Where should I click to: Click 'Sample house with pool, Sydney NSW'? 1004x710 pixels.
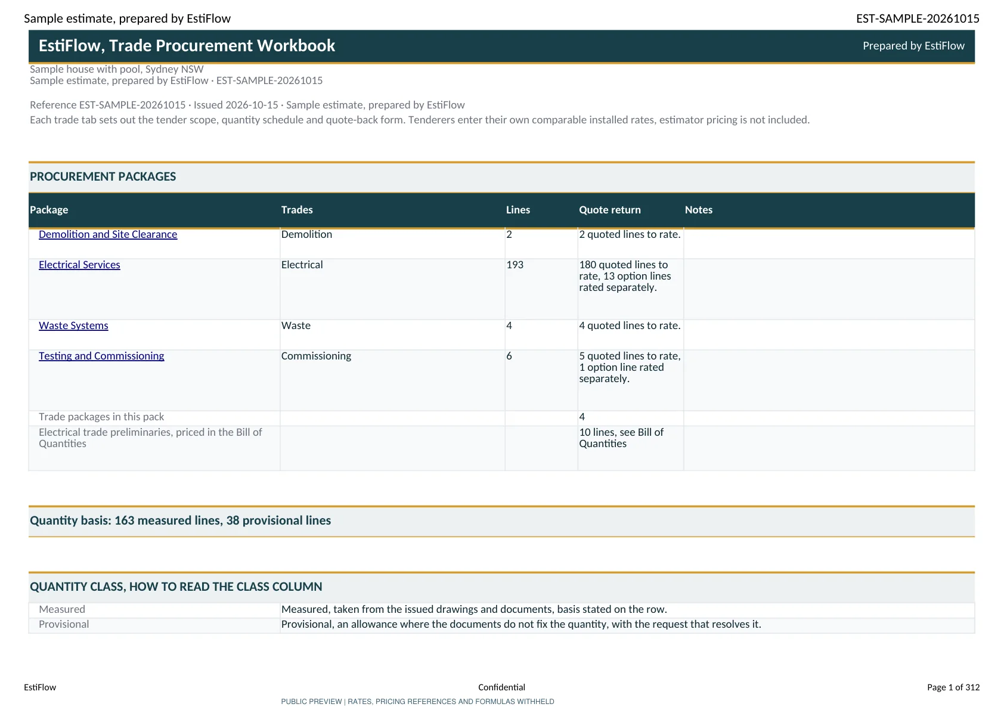[117, 69]
